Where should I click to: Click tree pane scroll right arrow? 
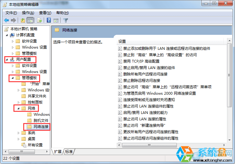point(47,151)
